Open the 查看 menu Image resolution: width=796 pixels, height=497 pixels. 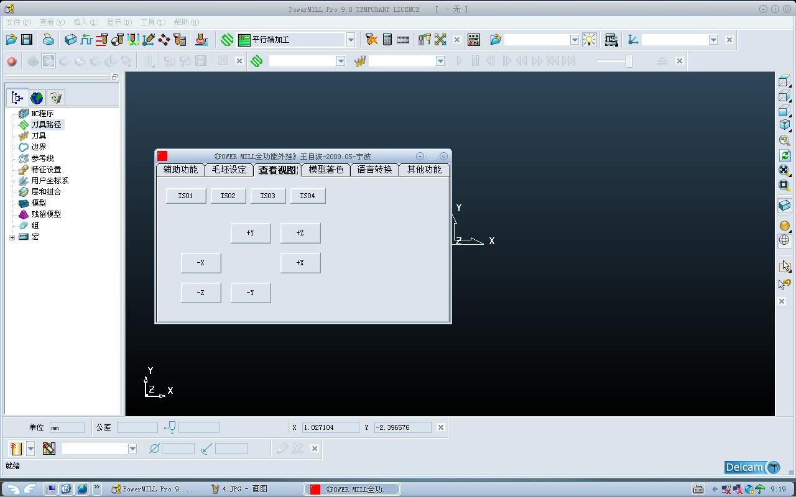(x=52, y=22)
